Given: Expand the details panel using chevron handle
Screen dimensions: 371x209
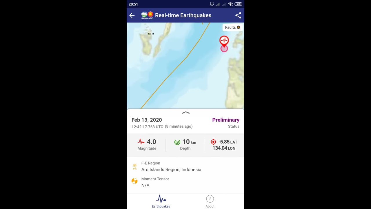Looking at the screenshot, I should pos(186,113).
